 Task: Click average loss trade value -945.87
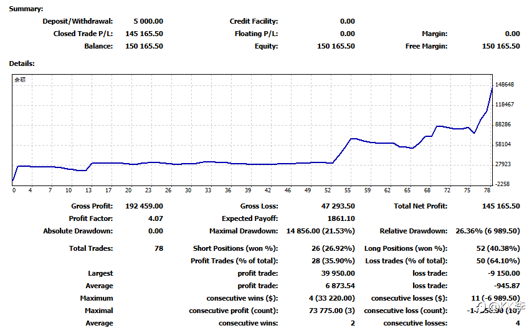[x=506, y=286]
